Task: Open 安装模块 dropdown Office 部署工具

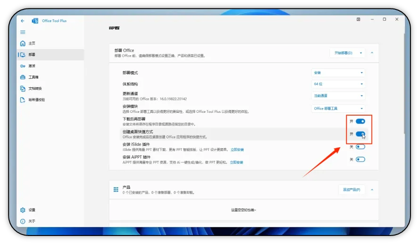Action: pyautogui.click(x=338, y=109)
